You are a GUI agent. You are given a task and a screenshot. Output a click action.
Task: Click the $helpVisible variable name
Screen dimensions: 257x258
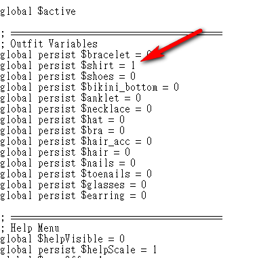[x=70, y=239]
